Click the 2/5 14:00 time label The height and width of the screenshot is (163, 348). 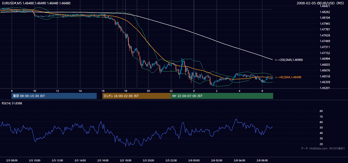pyautogui.click(x=80, y=161)
